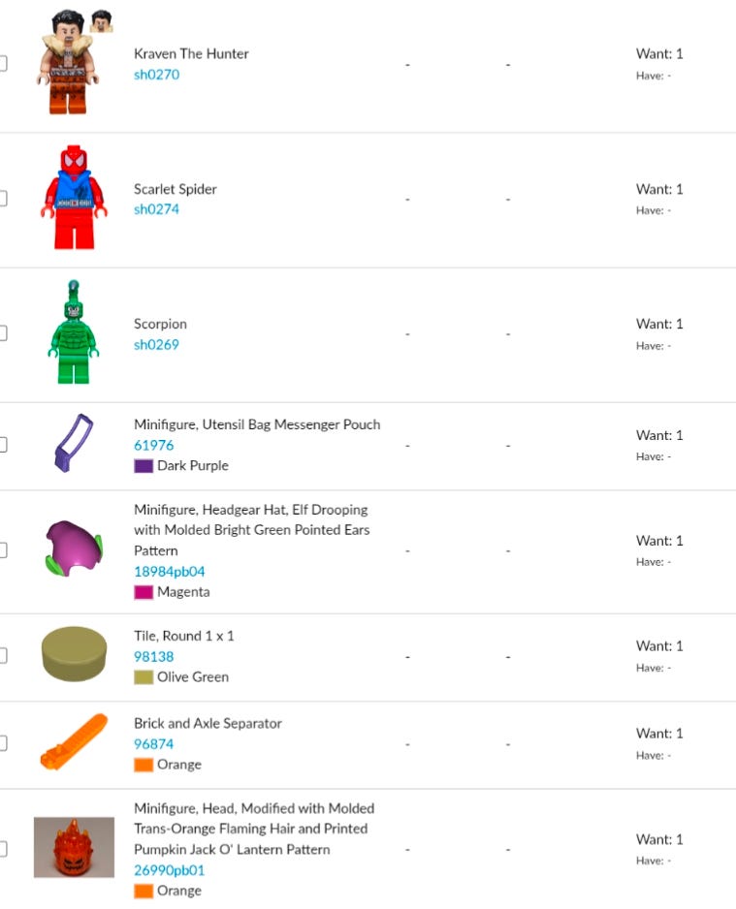Image resolution: width=736 pixels, height=909 pixels.
Task: Open the Kraven The Hunter minifigure image
Action: coord(74,63)
